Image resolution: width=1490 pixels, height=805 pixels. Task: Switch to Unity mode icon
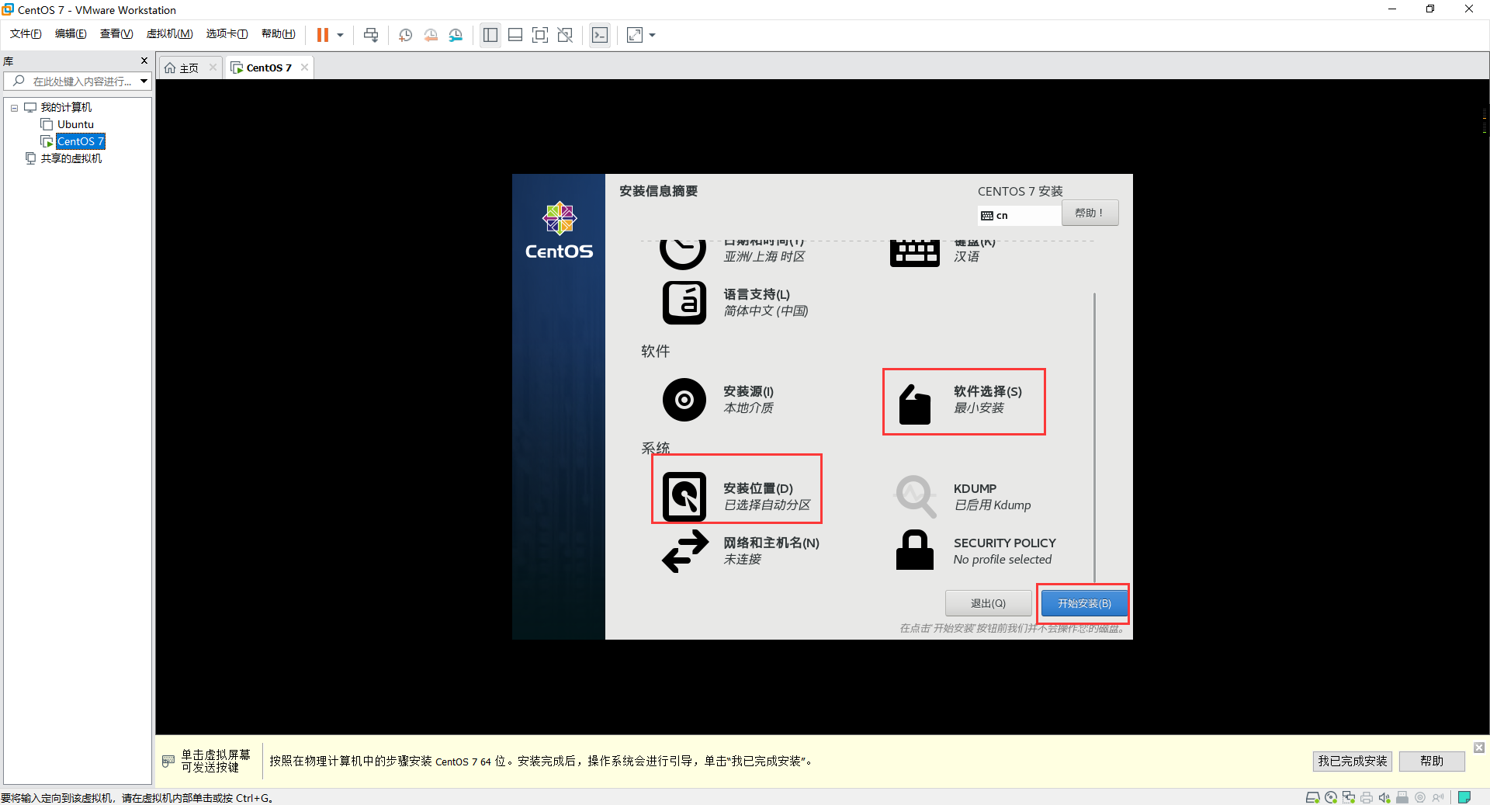[565, 35]
